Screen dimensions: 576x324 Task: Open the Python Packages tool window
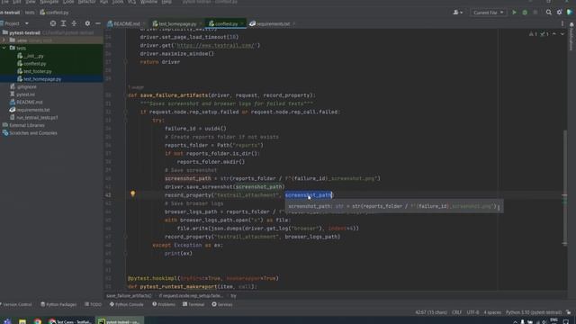58,304
